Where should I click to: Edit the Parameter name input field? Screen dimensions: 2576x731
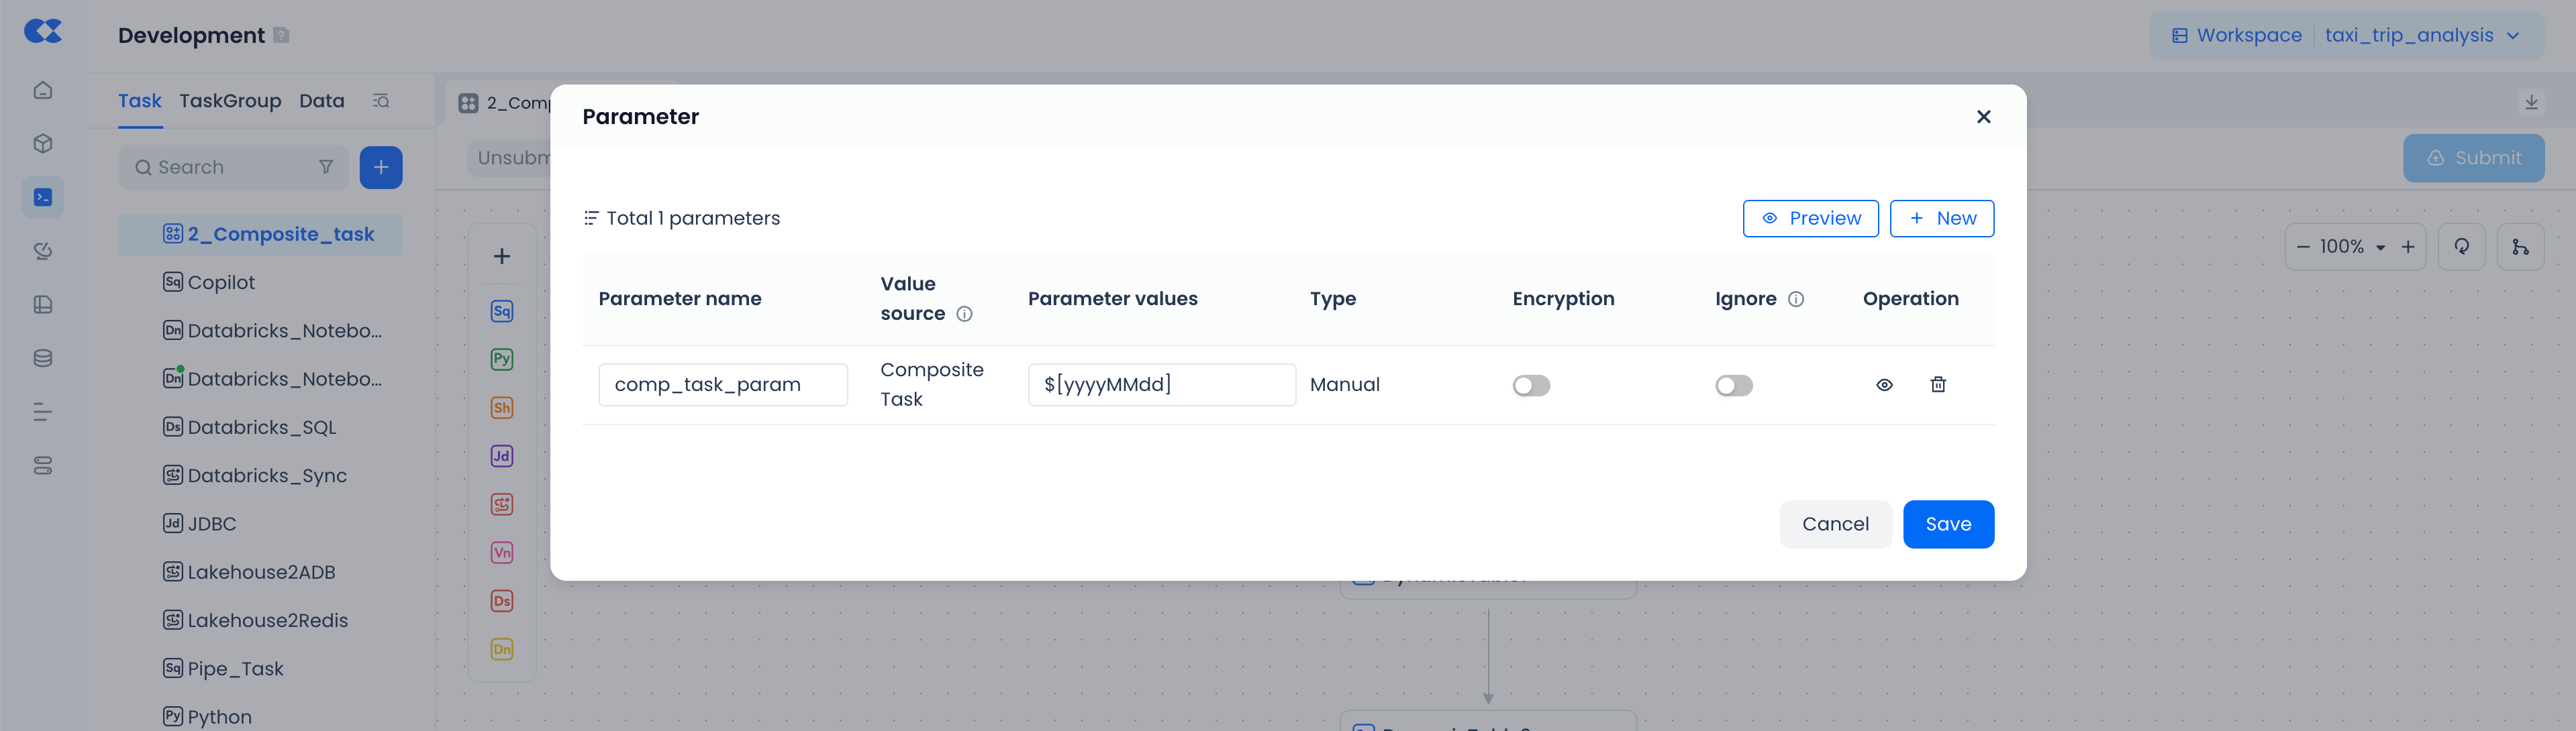tap(722, 386)
